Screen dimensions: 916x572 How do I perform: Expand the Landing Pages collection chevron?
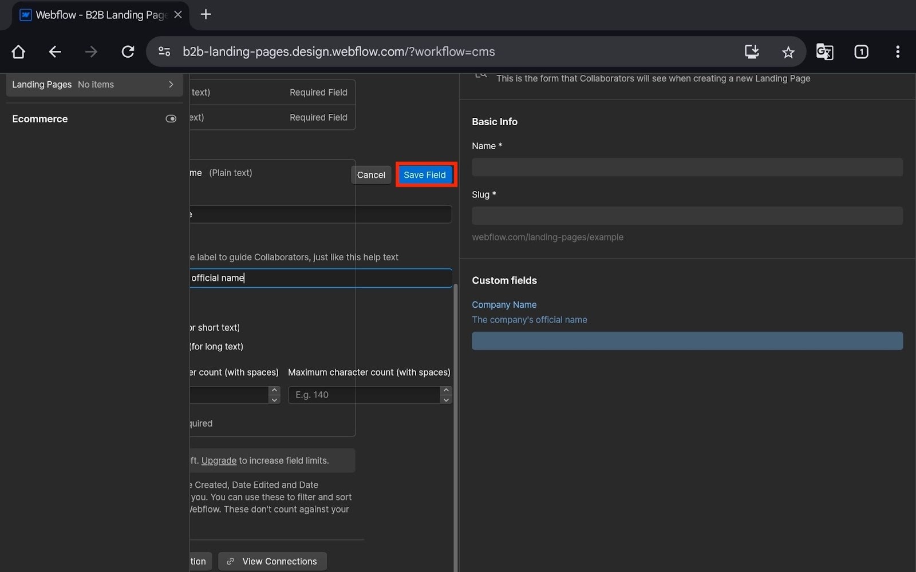click(171, 85)
